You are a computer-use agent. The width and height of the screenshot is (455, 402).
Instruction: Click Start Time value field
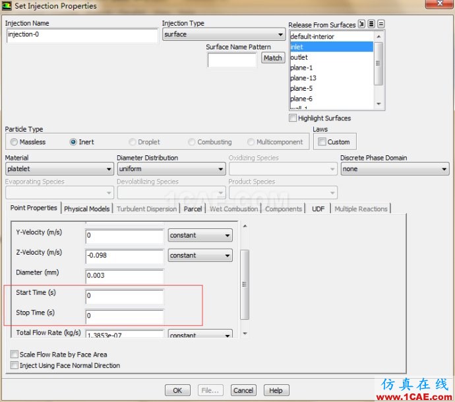point(125,296)
